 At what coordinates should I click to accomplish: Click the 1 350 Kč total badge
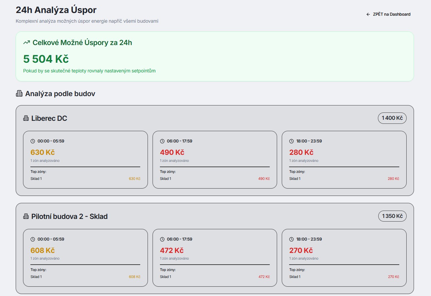392,216
